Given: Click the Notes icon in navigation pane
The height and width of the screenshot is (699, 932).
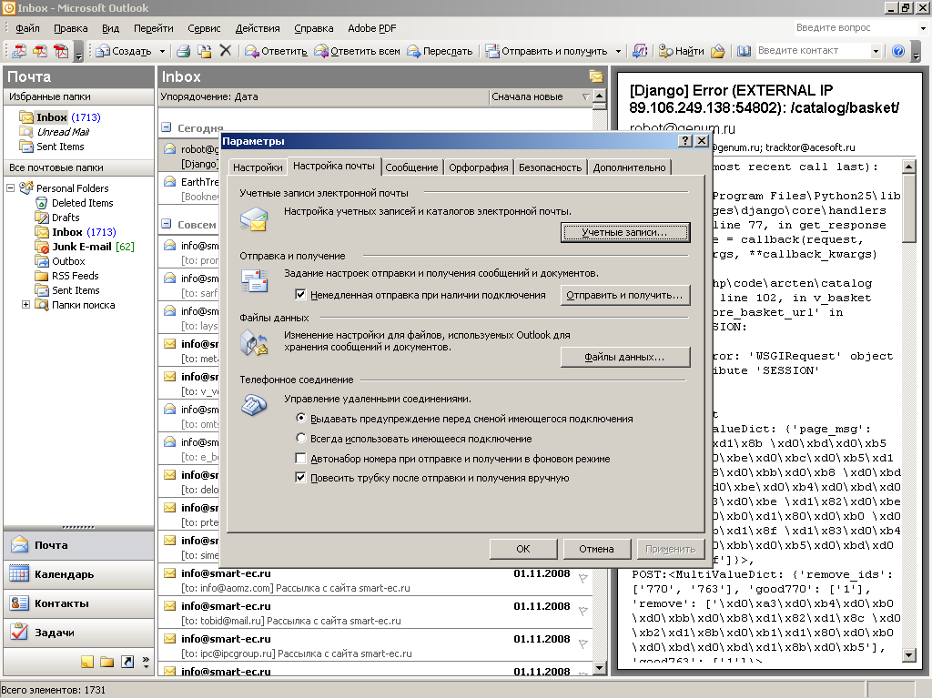Looking at the screenshot, I should 87,662.
